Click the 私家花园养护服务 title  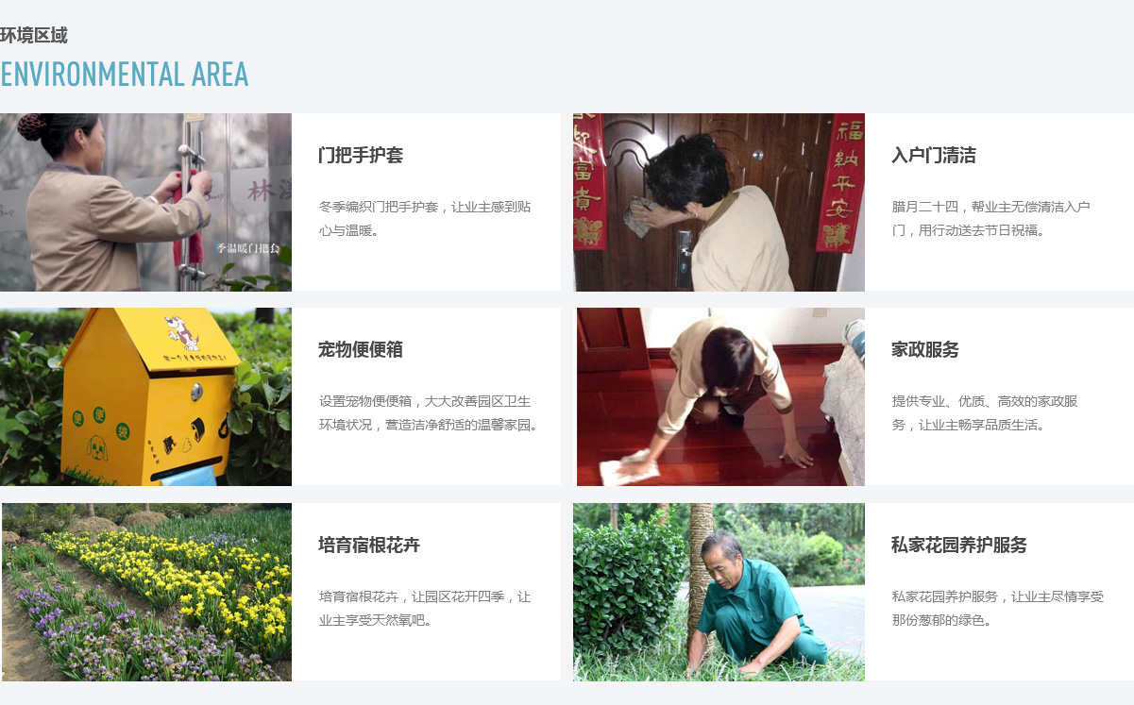pyautogui.click(x=959, y=546)
